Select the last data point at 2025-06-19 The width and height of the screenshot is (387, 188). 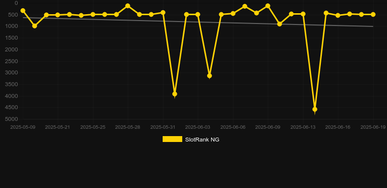(373, 15)
